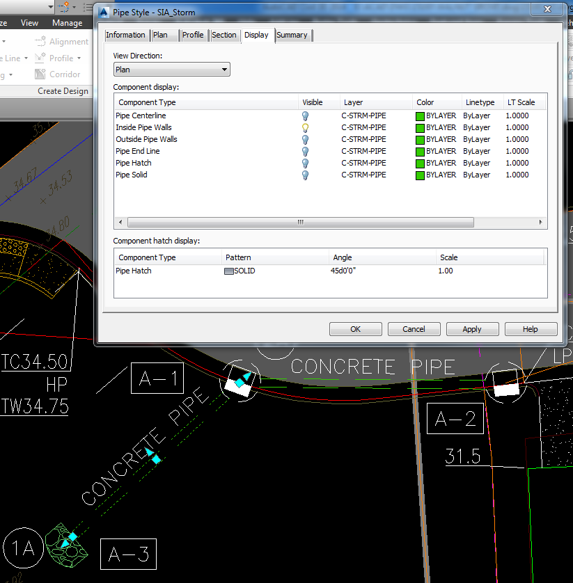Open color picker for Inside Pipe Walls

point(420,128)
